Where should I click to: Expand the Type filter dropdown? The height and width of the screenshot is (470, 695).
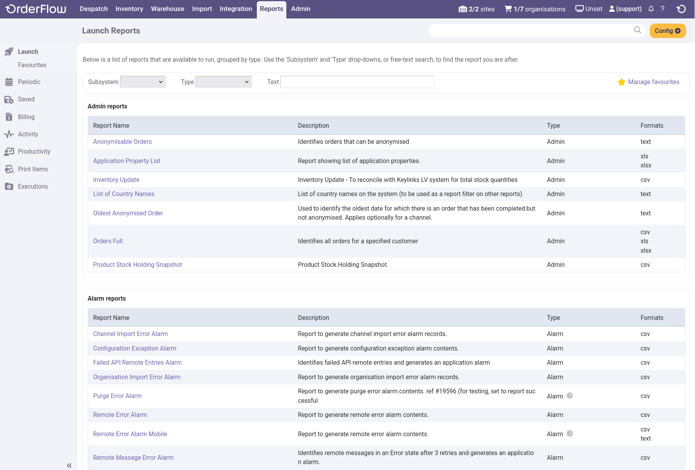tap(223, 82)
